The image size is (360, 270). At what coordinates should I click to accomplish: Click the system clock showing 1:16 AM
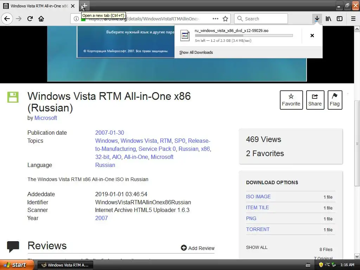(x=347, y=265)
